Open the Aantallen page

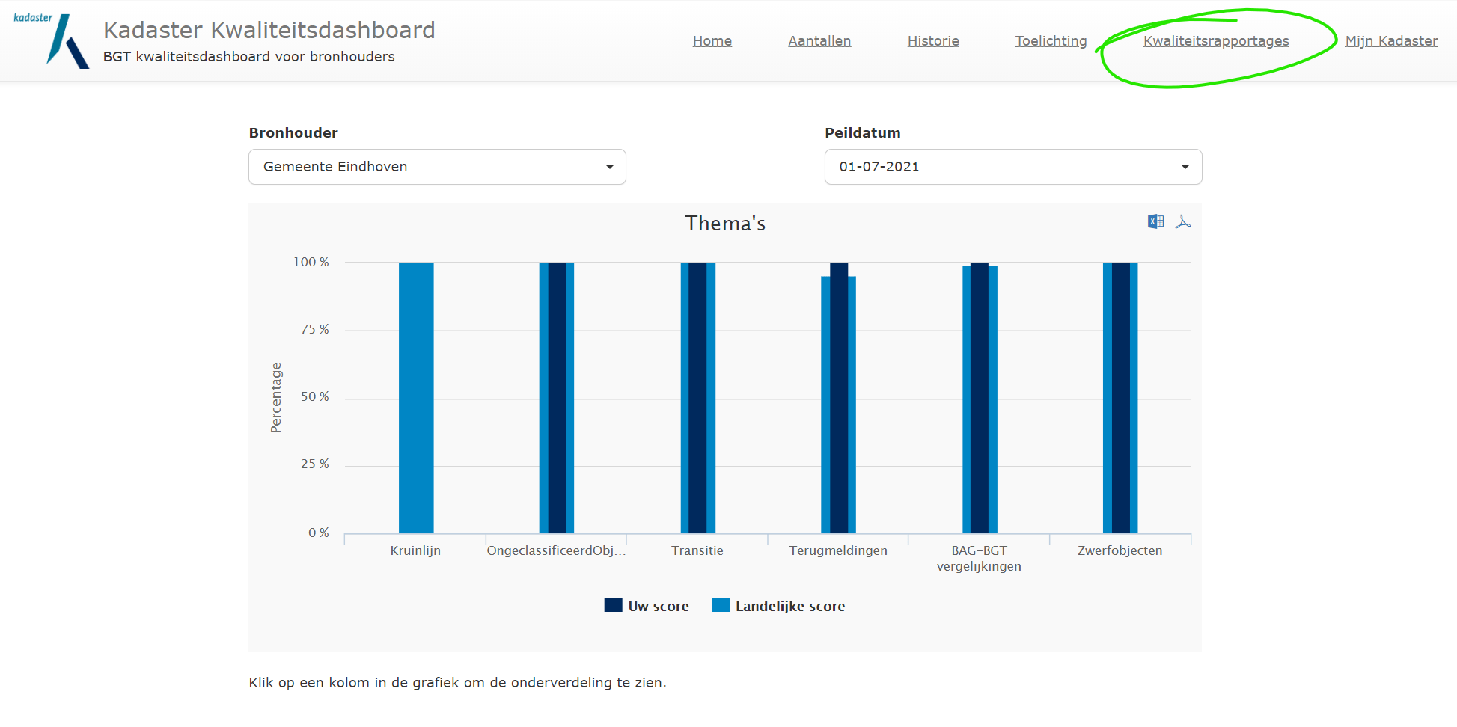coord(819,41)
